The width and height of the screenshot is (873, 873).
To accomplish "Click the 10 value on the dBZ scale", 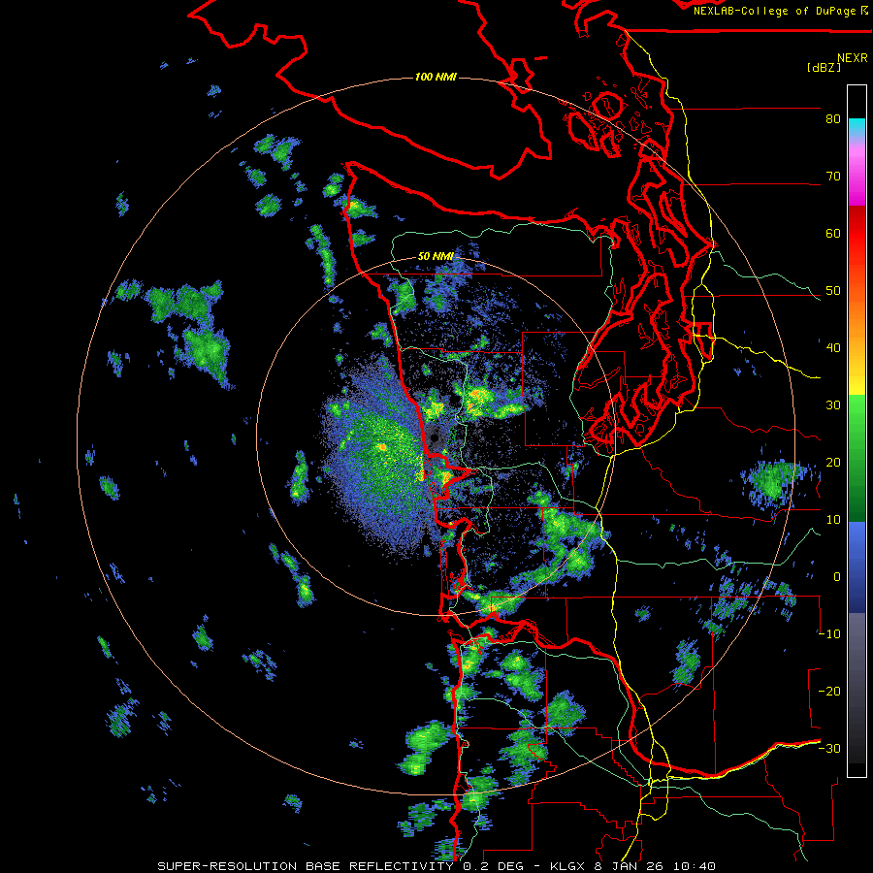I will point(833,520).
